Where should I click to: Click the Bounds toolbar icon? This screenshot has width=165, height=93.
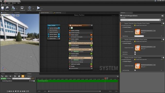click(x=30, y=8)
